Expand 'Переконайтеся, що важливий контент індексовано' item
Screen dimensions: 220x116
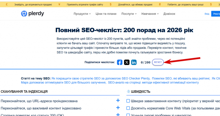(x=118, y=108)
